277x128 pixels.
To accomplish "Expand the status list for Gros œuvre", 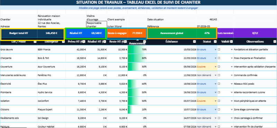I will click(x=215, y=50).
